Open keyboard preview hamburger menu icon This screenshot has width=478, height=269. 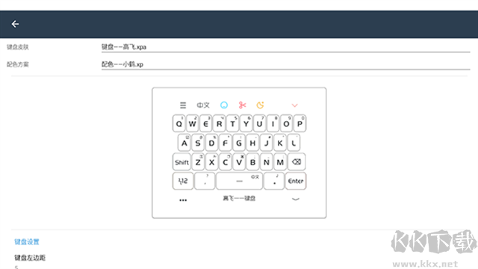pos(183,105)
